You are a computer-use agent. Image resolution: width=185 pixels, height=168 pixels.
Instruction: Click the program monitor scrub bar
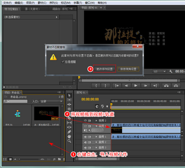tap(129, 80)
